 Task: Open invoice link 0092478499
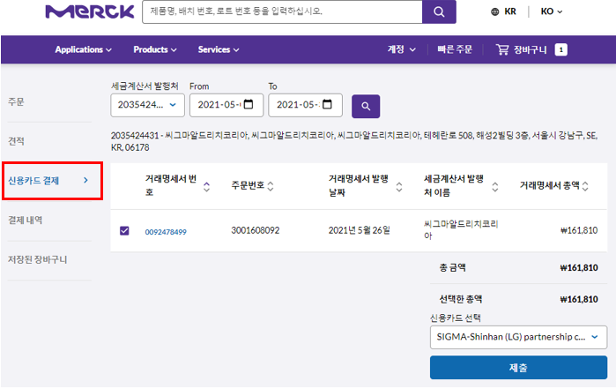tap(166, 232)
